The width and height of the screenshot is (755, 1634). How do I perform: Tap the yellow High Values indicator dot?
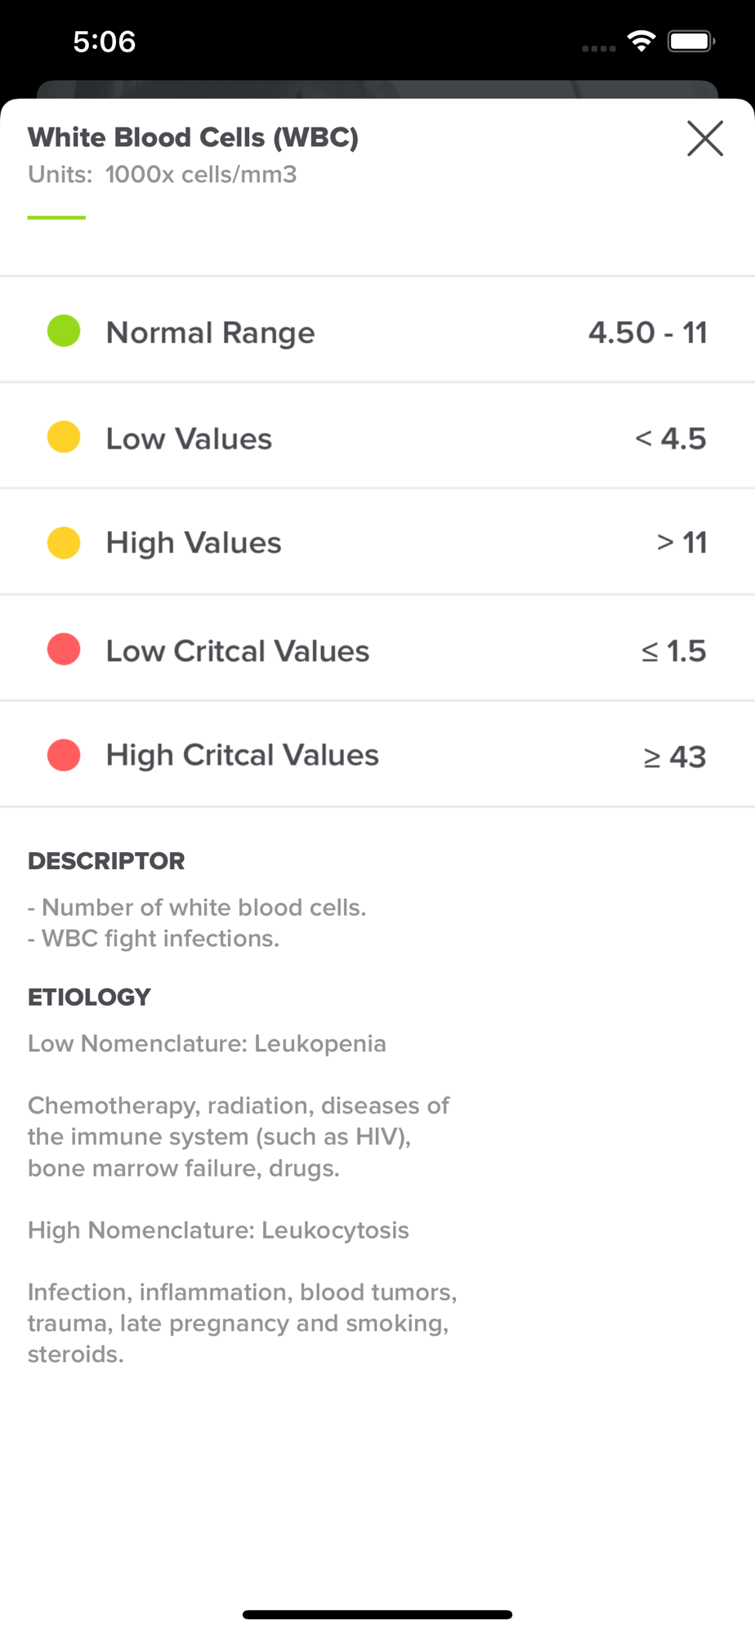64,542
